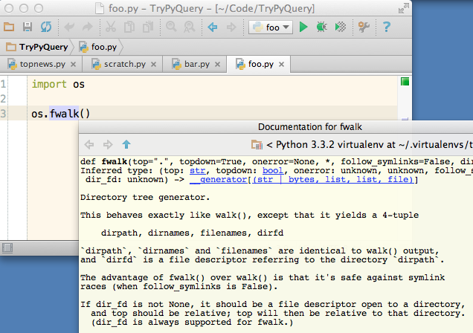This screenshot has height=333, width=473.
Task: Follow the bool type link
Action: [273, 170]
